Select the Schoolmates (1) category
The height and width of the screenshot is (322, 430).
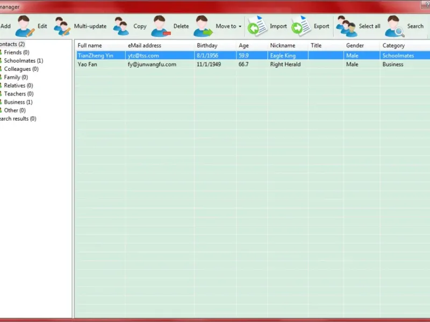24,61
